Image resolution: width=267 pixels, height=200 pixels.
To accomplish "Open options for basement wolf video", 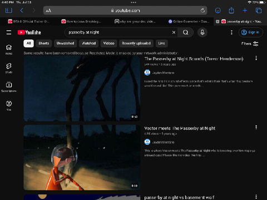I will (x=256, y=197).
